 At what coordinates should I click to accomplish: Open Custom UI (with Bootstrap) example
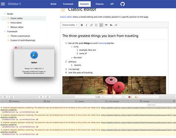point(23,40)
